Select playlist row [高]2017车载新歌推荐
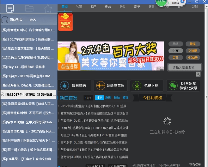Viewport: 208px width, 167px height. (x=29, y=39)
